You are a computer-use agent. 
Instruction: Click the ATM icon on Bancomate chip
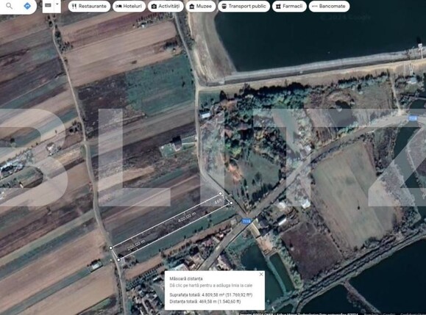tap(315, 6)
